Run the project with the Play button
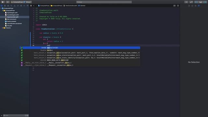Screen dimensions: 208x117 coord(3,2)
